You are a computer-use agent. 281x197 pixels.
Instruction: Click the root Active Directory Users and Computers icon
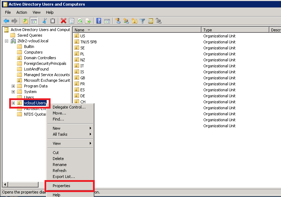tap(6, 30)
